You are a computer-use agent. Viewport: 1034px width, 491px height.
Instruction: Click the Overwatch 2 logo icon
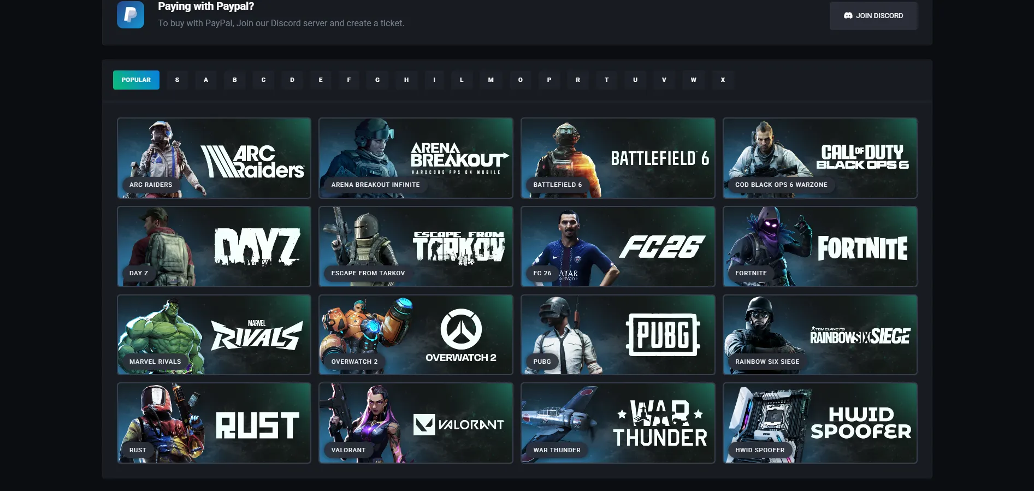(461, 329)
